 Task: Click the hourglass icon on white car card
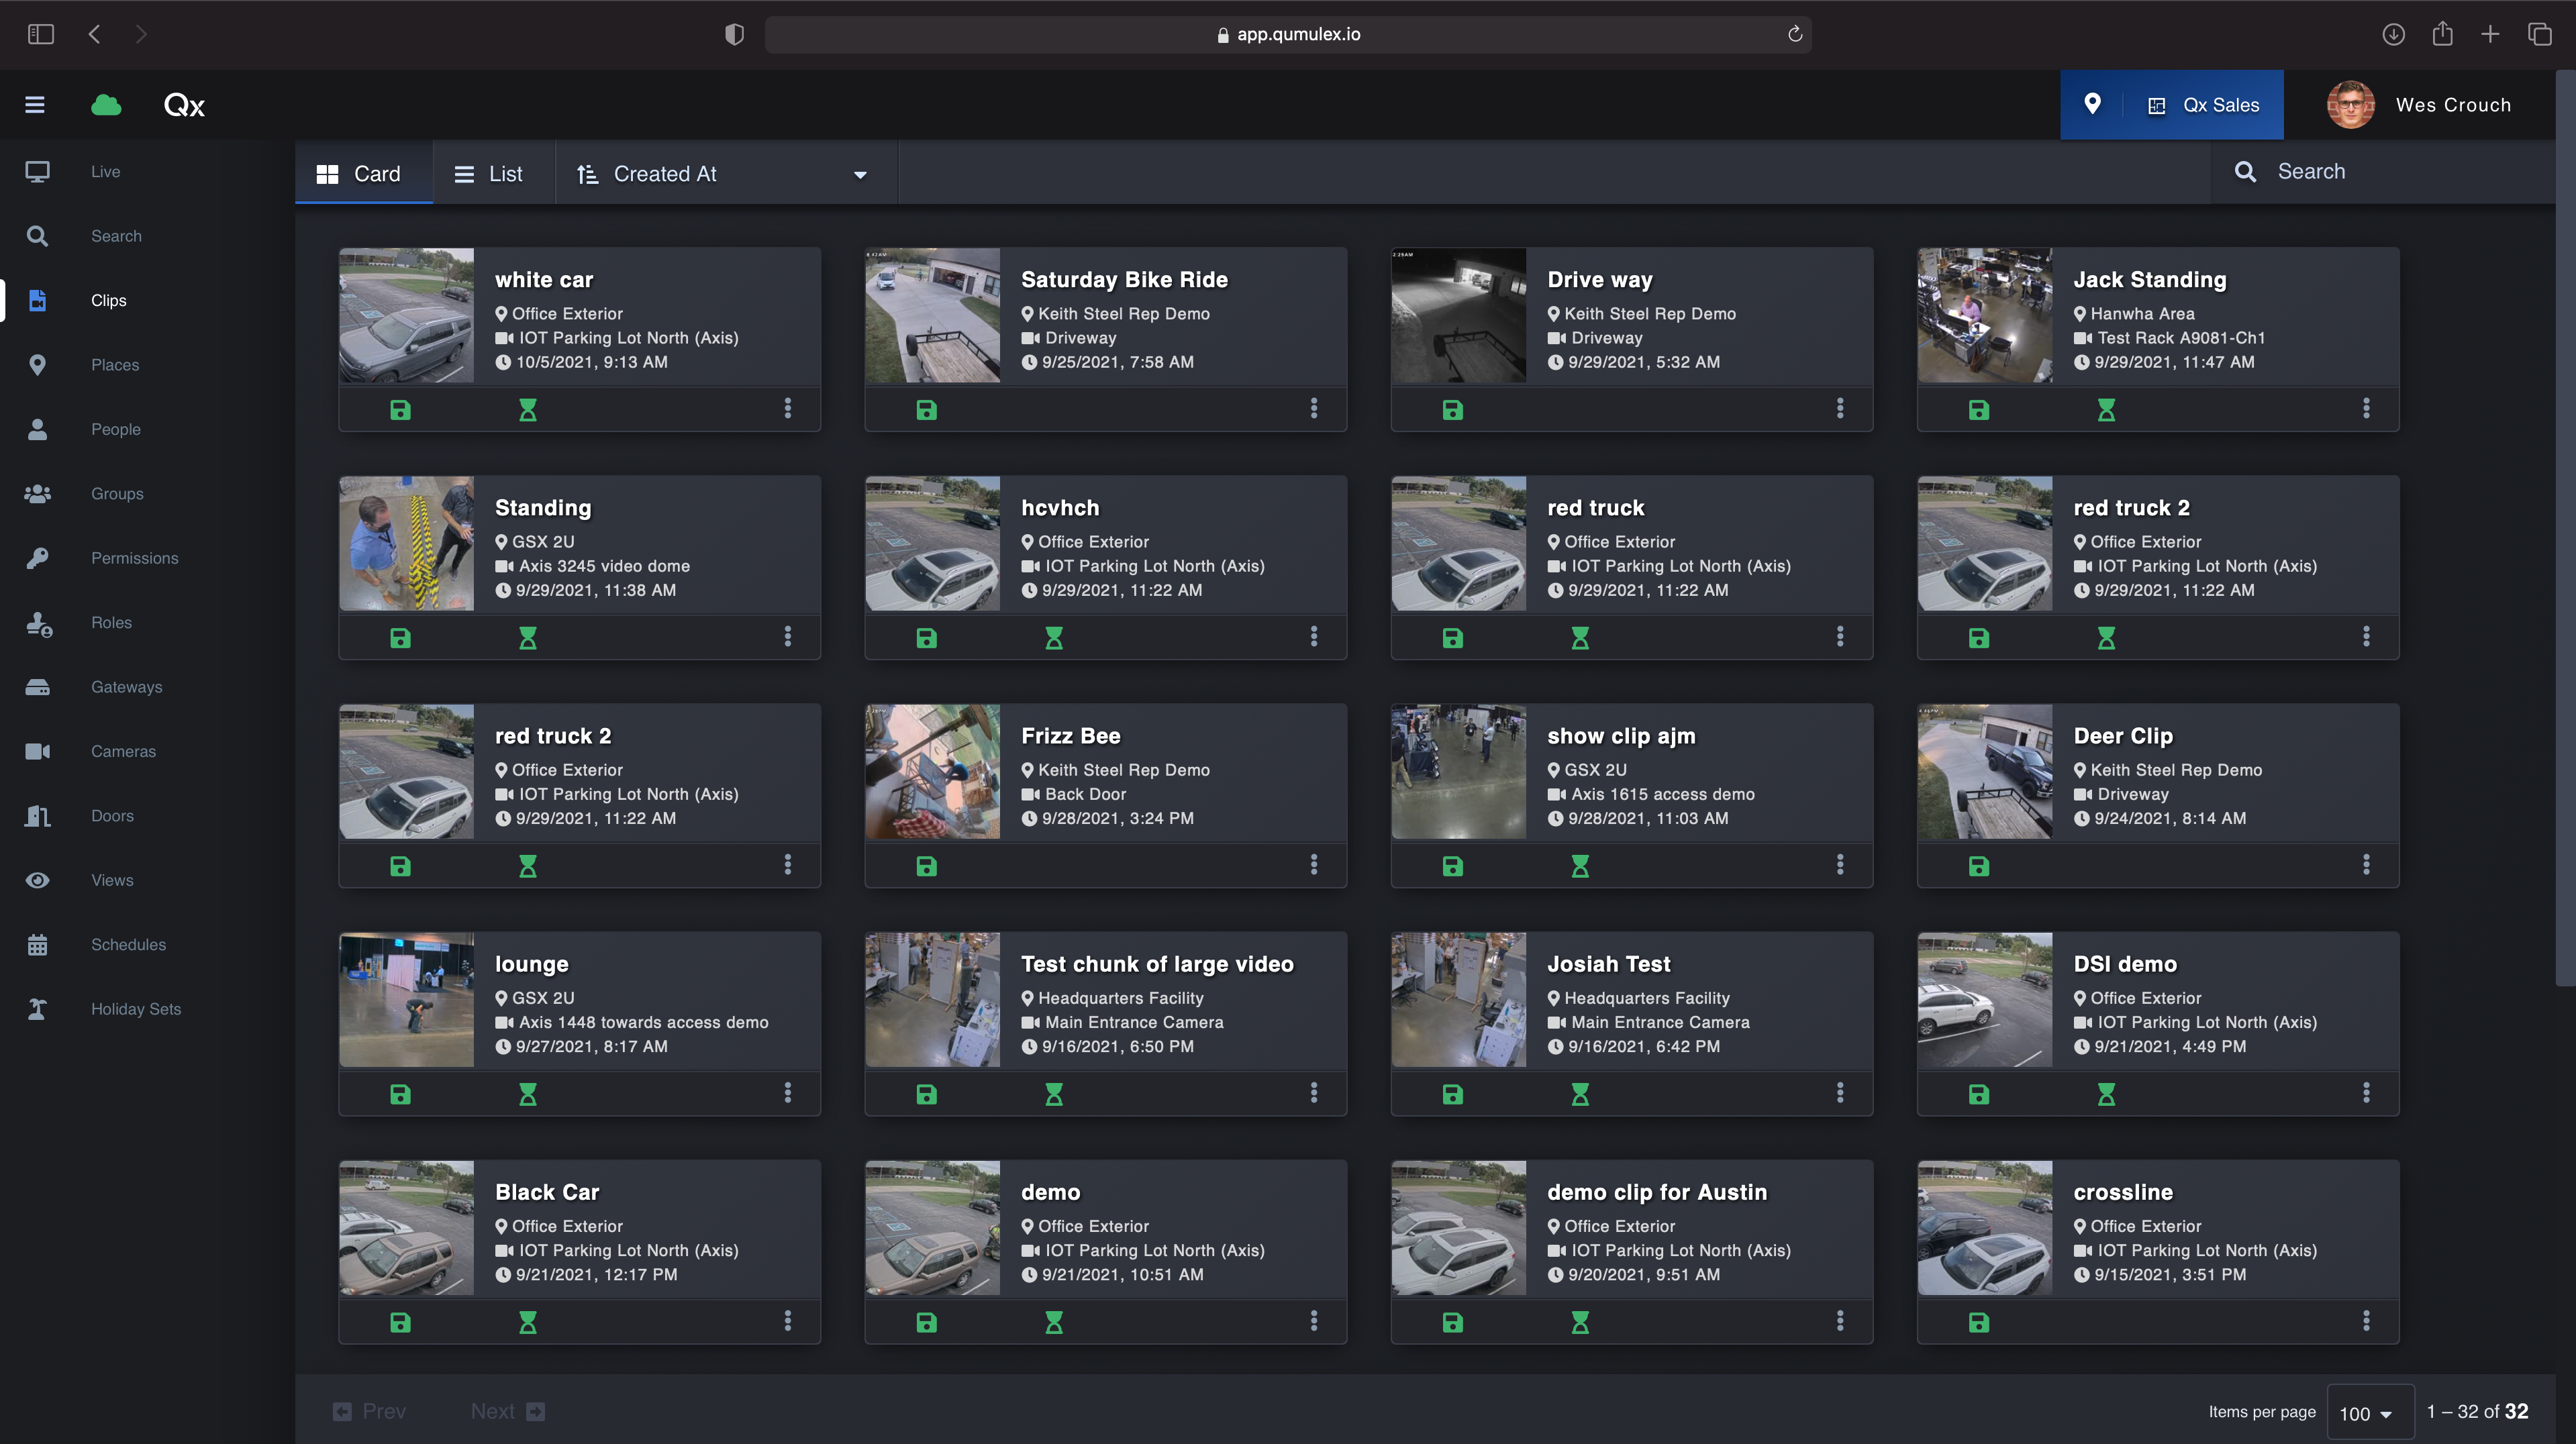coord(528,409)
